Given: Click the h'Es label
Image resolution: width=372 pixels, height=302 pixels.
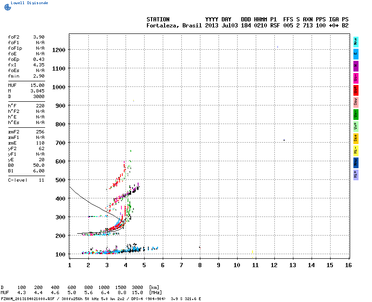Looking at the screenshot, I should click(x=13, y=123).
